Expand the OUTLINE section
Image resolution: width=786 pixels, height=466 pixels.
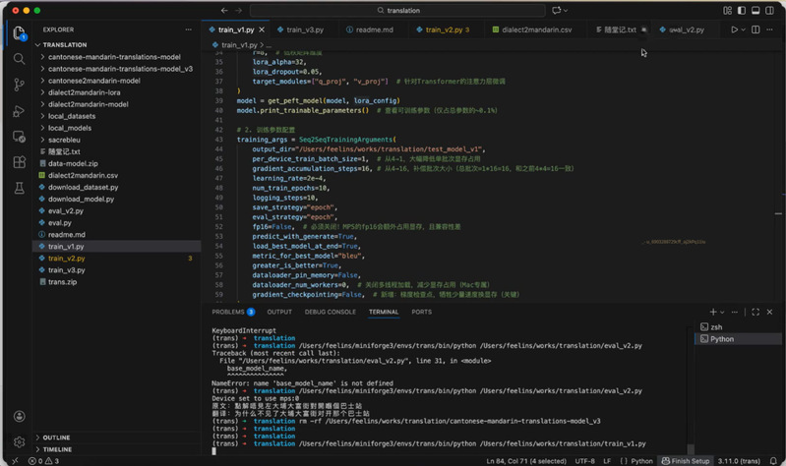pos(56,437)
